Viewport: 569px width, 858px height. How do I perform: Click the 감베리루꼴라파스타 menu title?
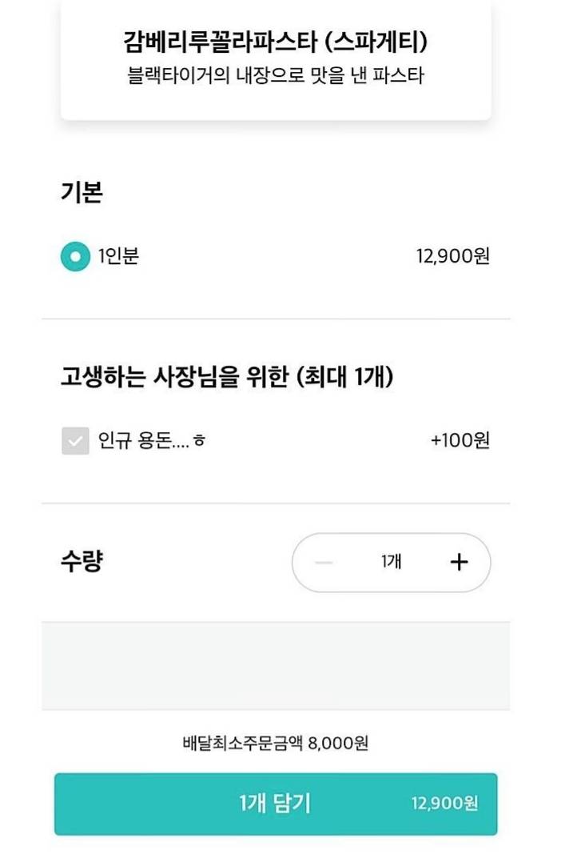(x=275, y=41)
